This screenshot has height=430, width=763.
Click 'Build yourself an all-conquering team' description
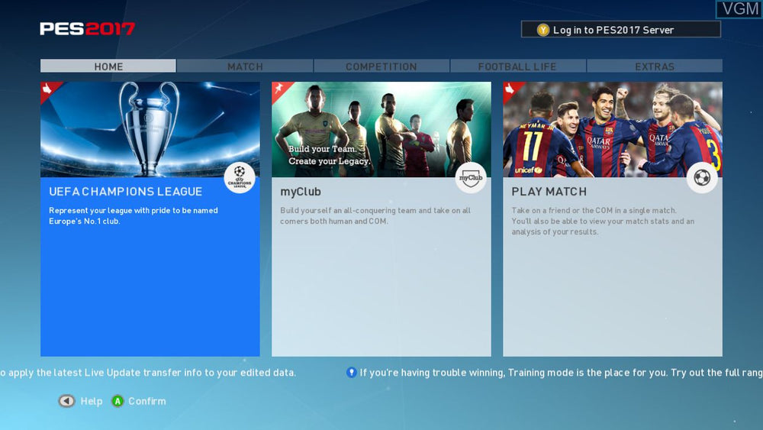pos(375,215)
